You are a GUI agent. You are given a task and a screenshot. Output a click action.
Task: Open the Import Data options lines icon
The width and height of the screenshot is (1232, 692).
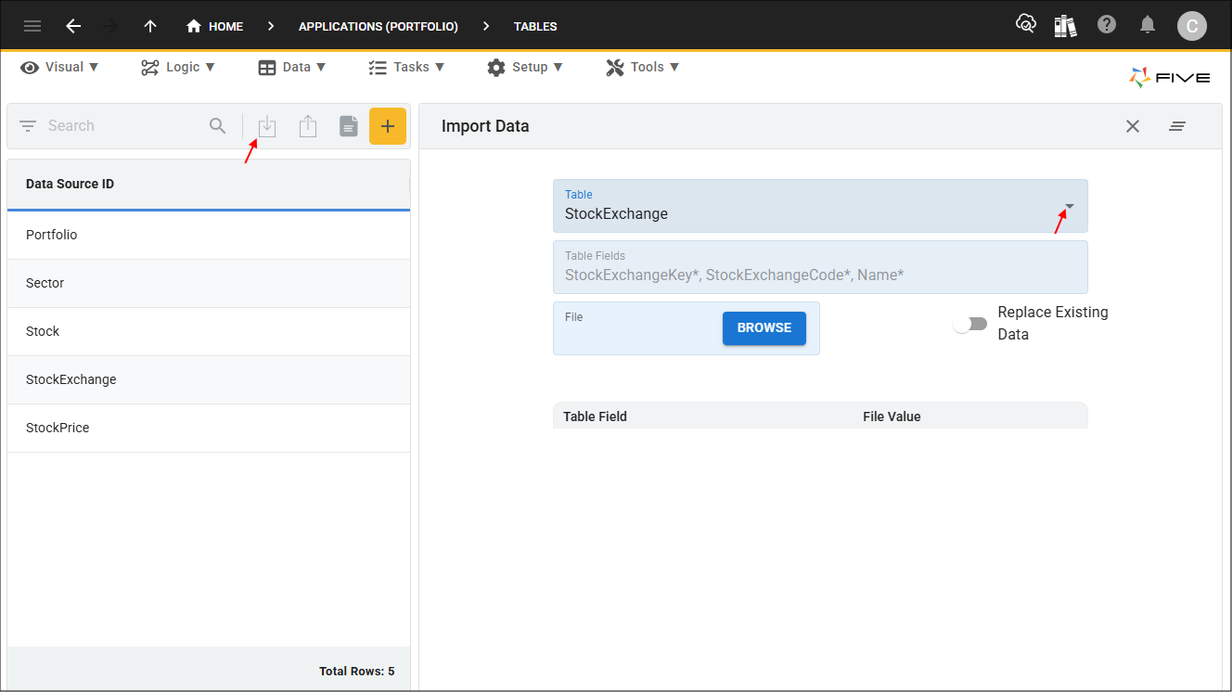1177,126
